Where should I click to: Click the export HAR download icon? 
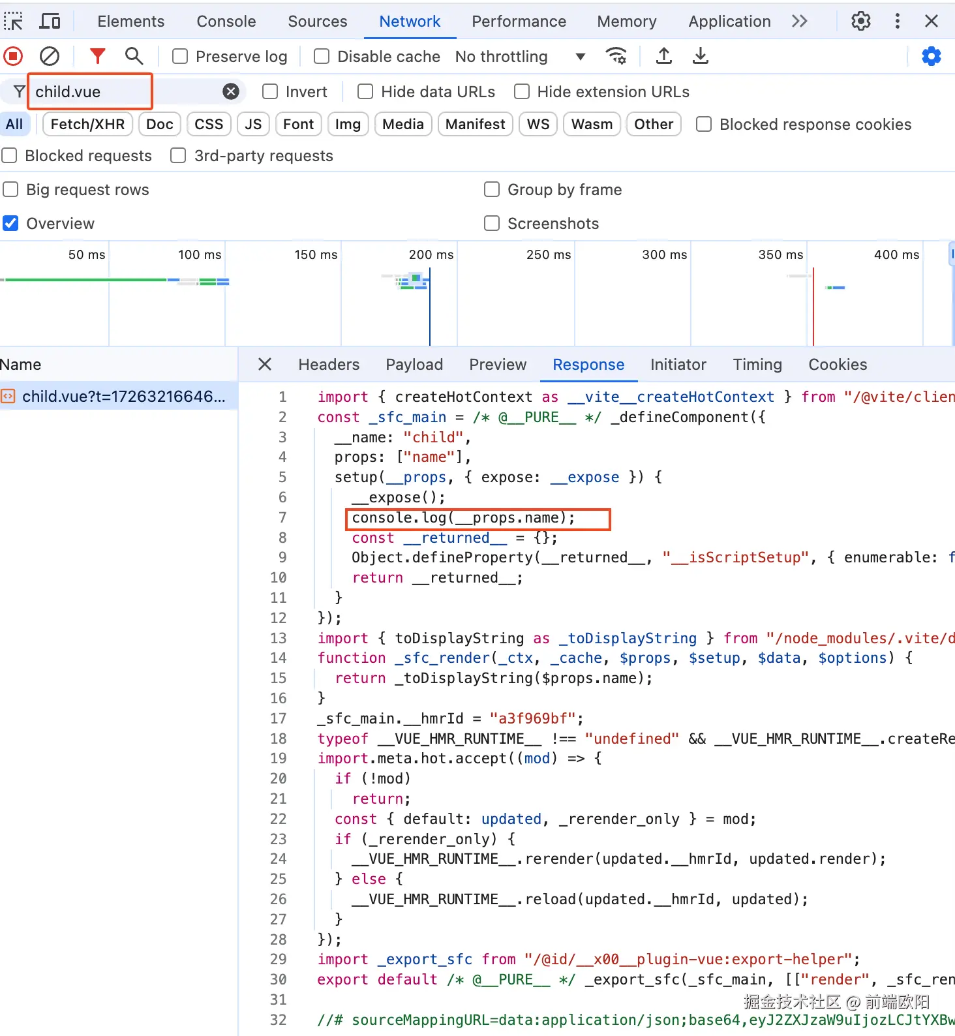pyautogui.click(x=700, y=57)
